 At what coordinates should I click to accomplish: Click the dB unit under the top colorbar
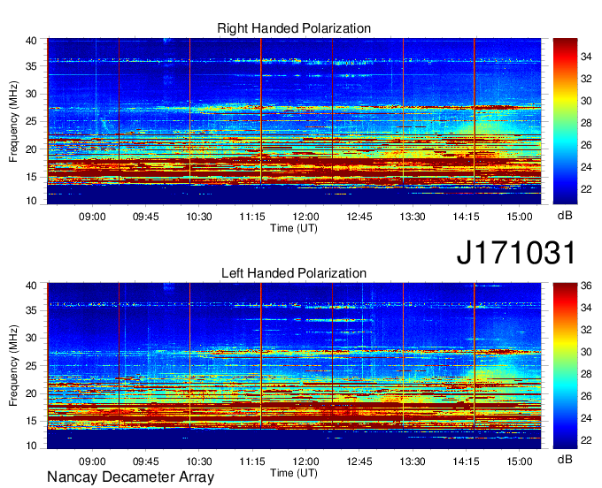click(565, 216)
